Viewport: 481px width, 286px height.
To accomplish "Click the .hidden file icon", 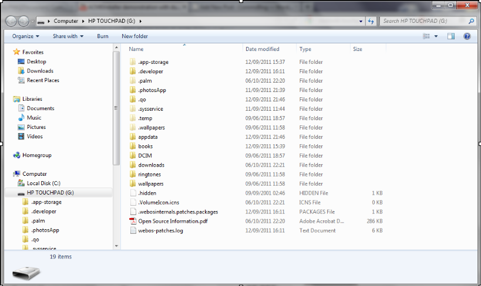I will tap(133, 193).
